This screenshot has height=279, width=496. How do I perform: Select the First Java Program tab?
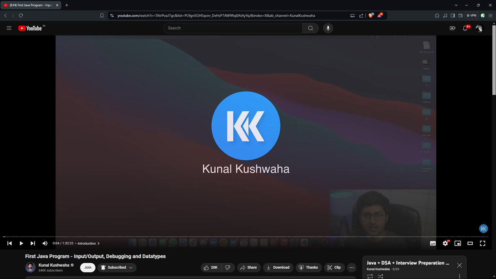pos(31,5)
